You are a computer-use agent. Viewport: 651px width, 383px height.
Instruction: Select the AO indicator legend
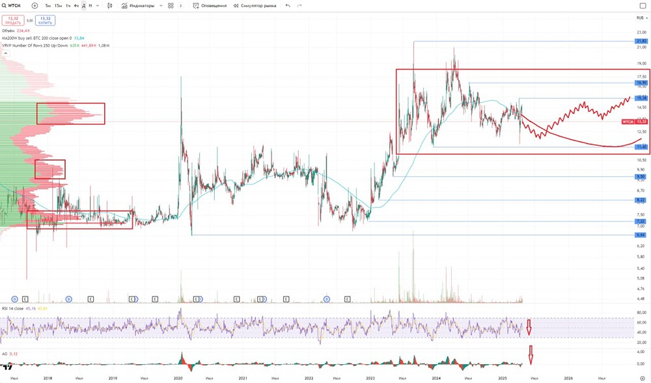[10, 354]
